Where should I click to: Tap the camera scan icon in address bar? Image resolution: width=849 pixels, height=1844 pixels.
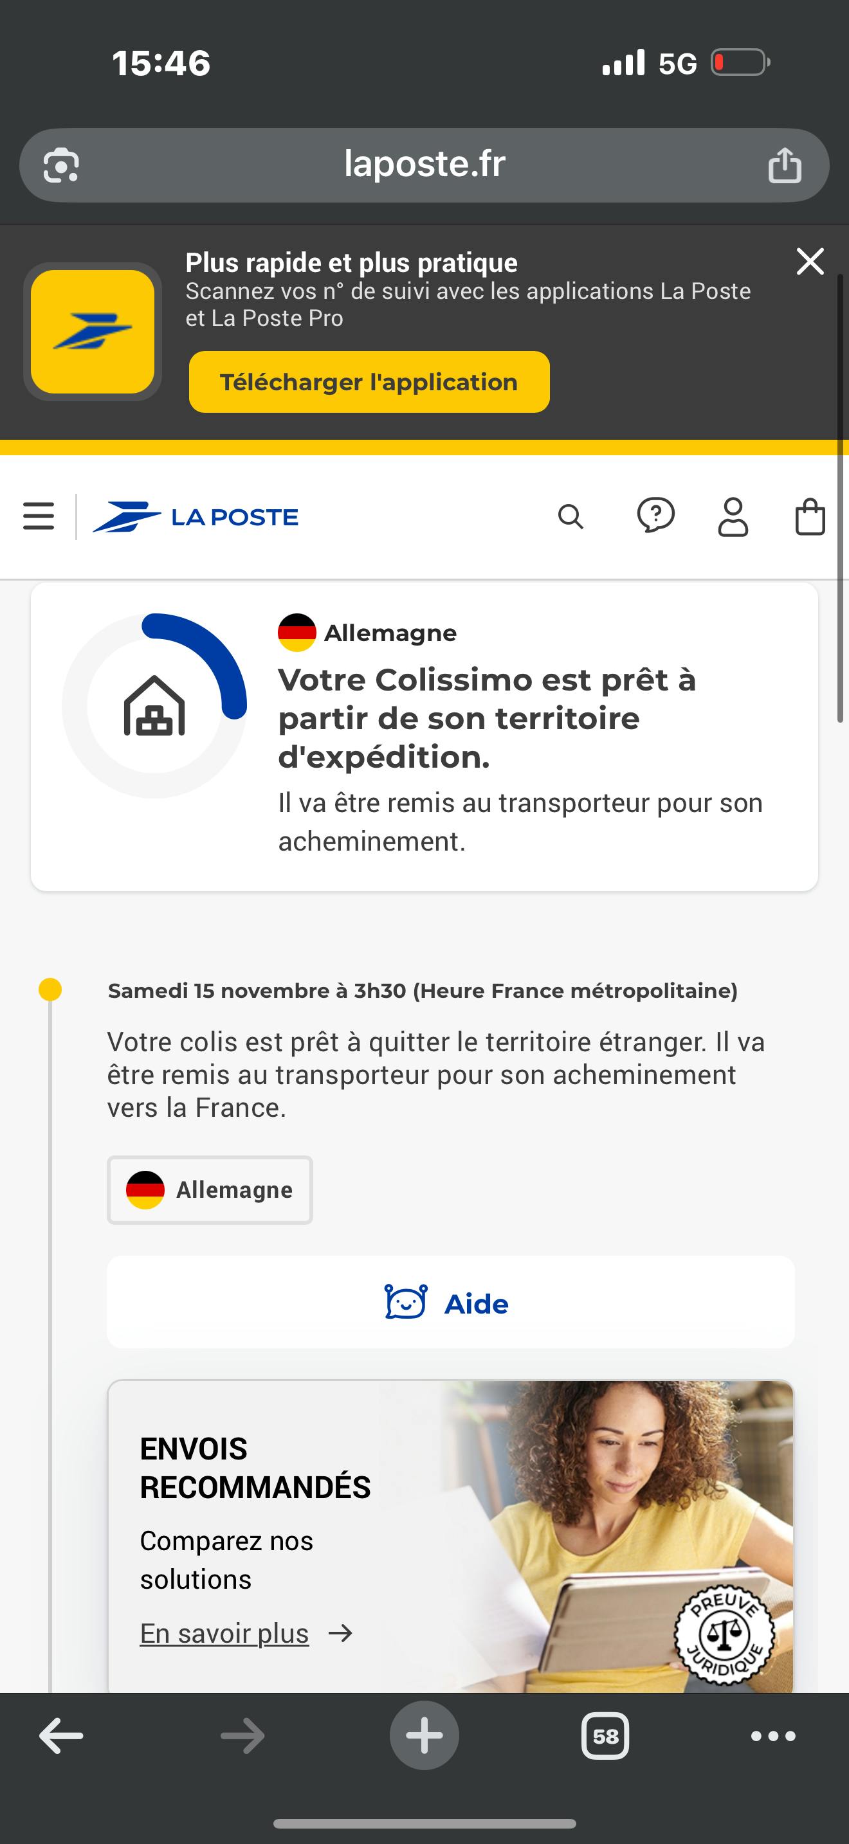pyautogui.click(x=62, y=165)
